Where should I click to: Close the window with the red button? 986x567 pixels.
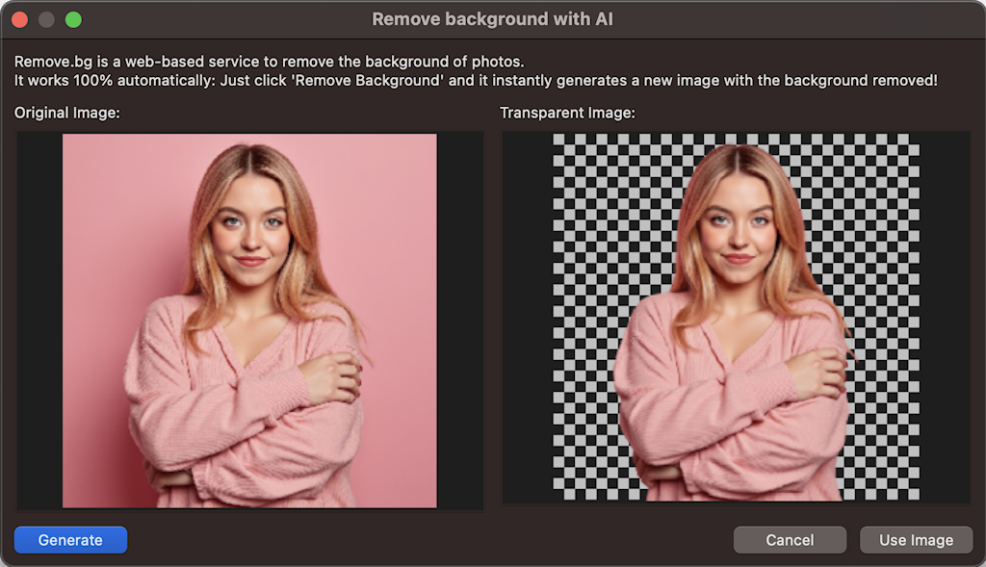coord(19,19)
